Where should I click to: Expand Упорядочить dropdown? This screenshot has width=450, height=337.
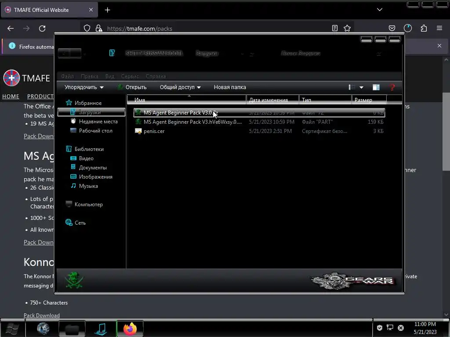84,87
